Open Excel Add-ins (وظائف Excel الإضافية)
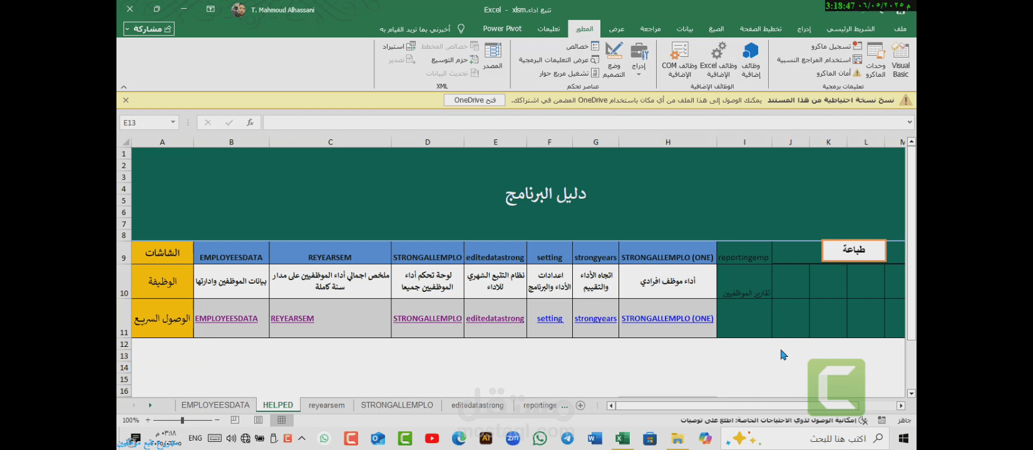 tap(718, 60)
